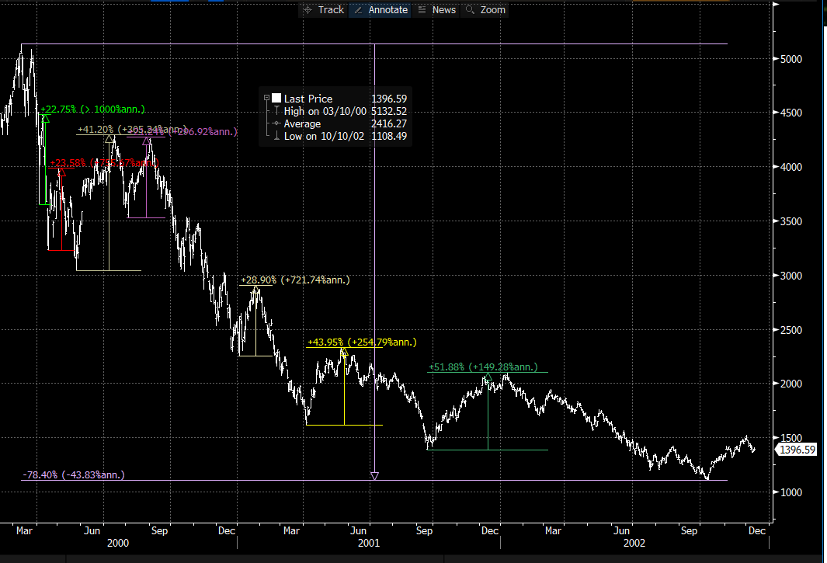
Task: Collapse the Last Price legend tree
Action: pos(267,98)
